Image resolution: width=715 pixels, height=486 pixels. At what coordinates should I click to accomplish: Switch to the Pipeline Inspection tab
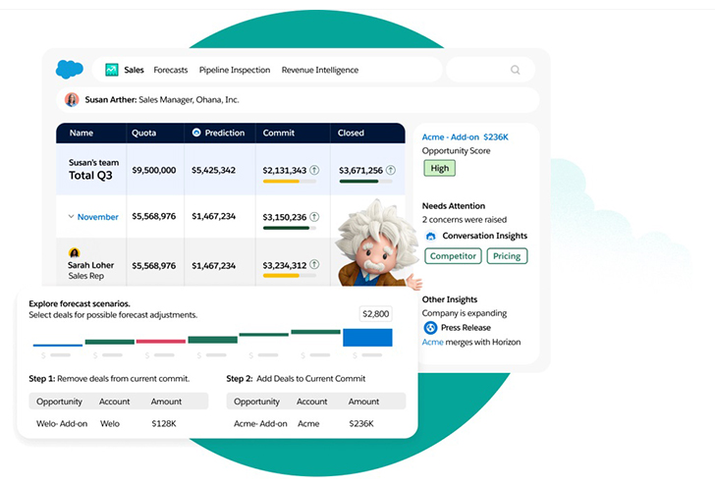[234, 70]
